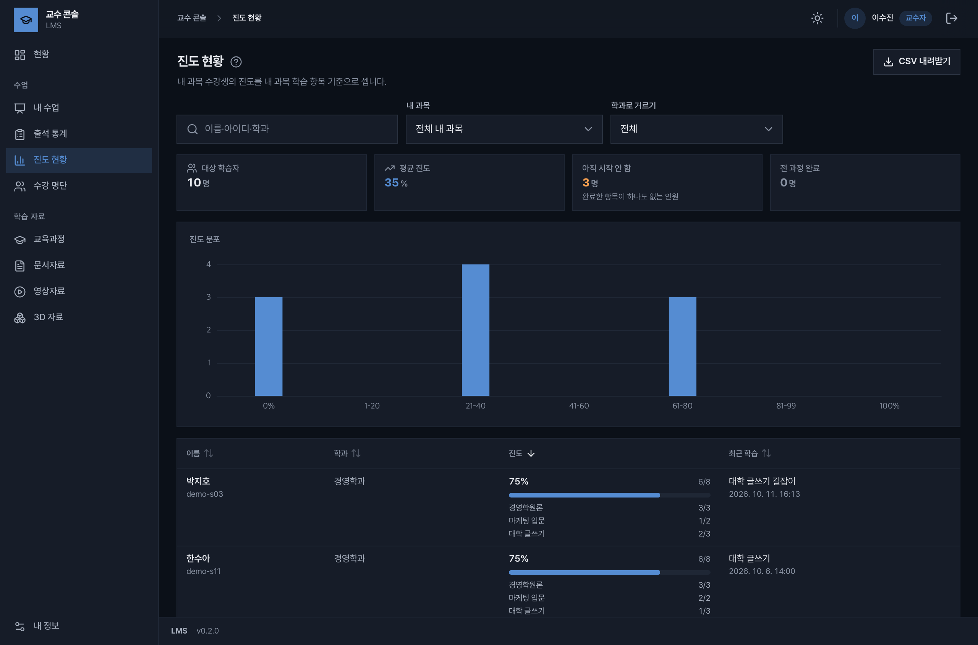Click the 교수자 role badge
Image resolution: width=978 pixels, height=645 pixels.
[x=915, y=18]
